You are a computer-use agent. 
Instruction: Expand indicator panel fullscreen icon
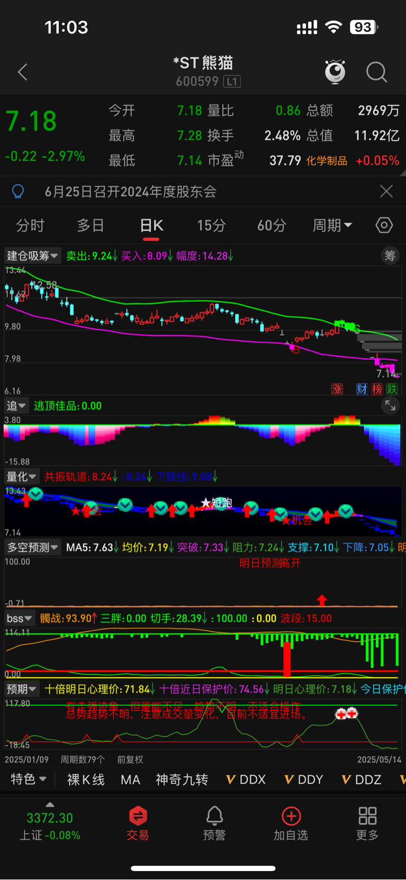390,406
